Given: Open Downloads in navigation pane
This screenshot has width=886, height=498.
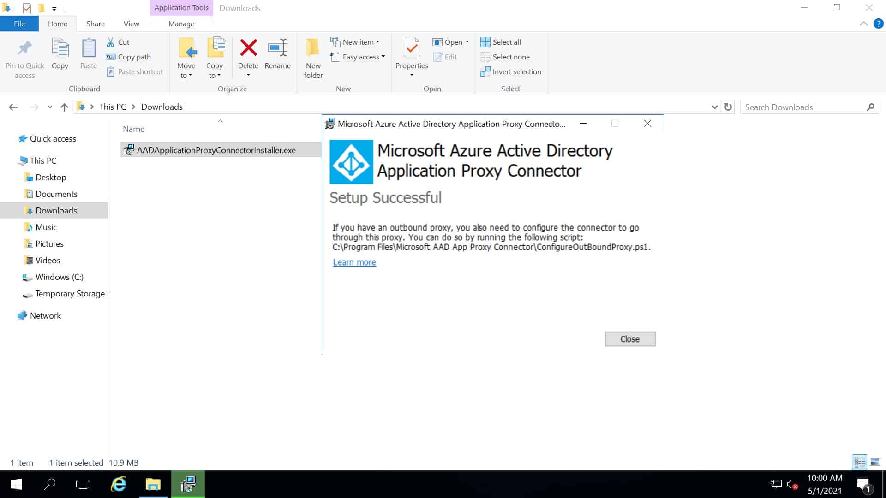Looking at the screenshot, I should coord(54,211).
